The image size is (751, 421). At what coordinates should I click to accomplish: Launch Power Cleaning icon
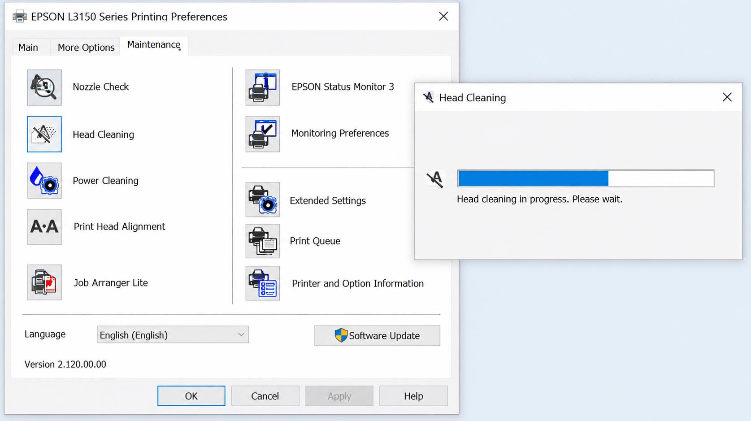point(44,181)
